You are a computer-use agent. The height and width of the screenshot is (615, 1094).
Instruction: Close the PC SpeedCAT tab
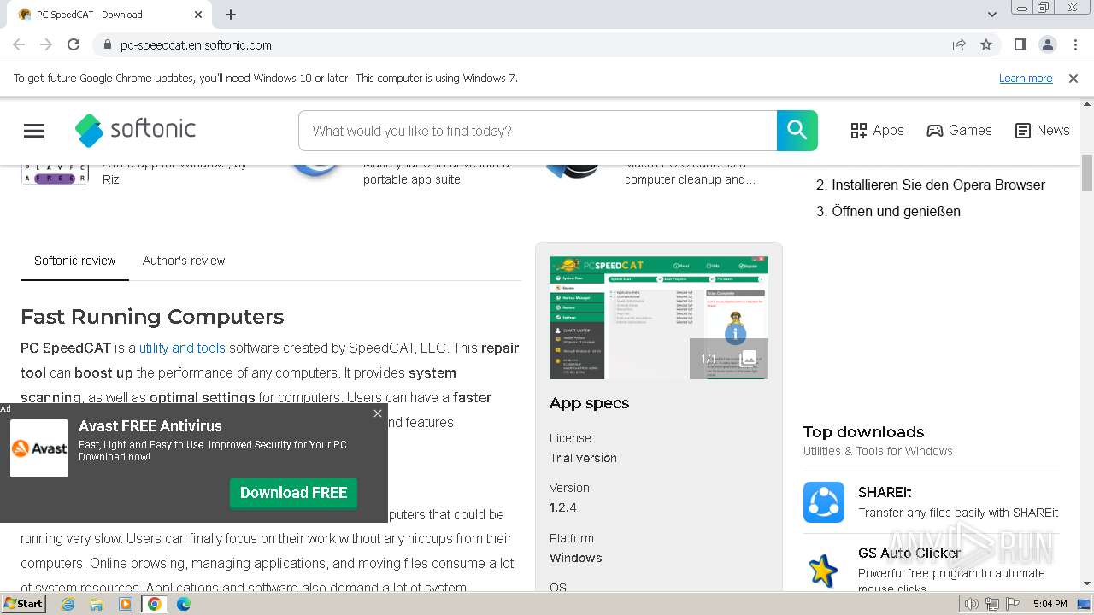point(198,15)
